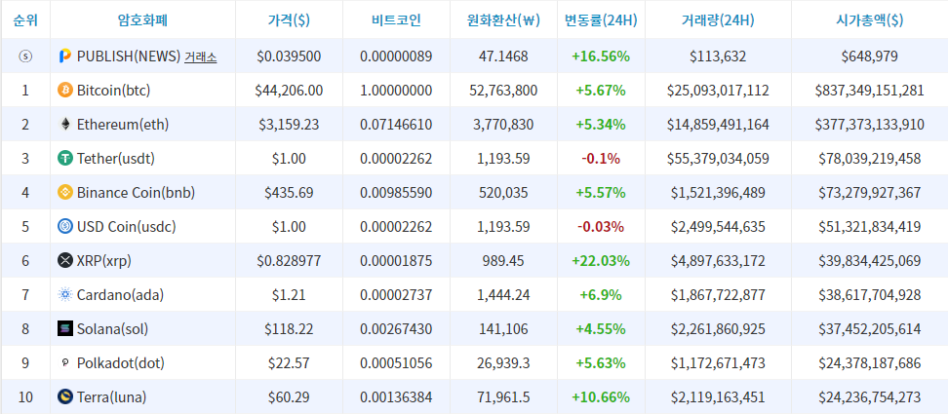Screen dimensions: 948x414
Task: Open the Ethereum(eth) coin name
Action: [123, 125]
